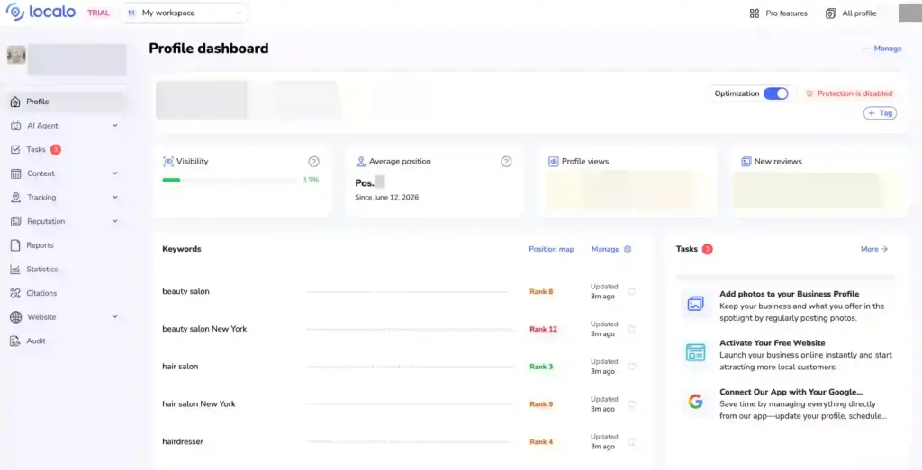Click the Content calendar icon
Screen dimensions: 922x470
pyautogui.click(x=15, y=173)
